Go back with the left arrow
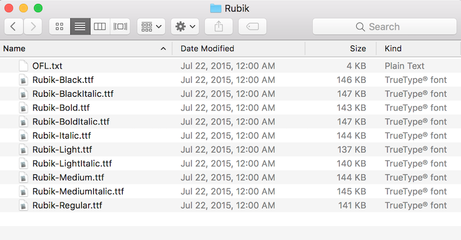Screen dimensions: 461x240 13,26
